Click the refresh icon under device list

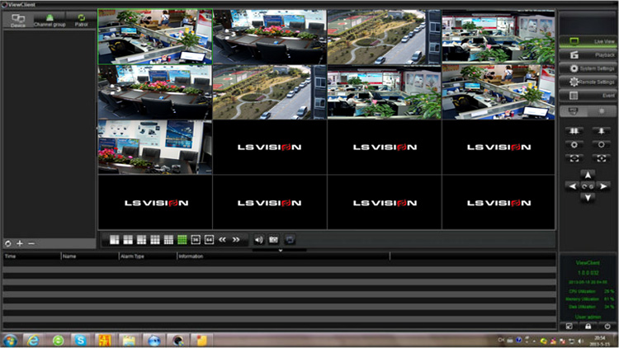coord(8,243)
